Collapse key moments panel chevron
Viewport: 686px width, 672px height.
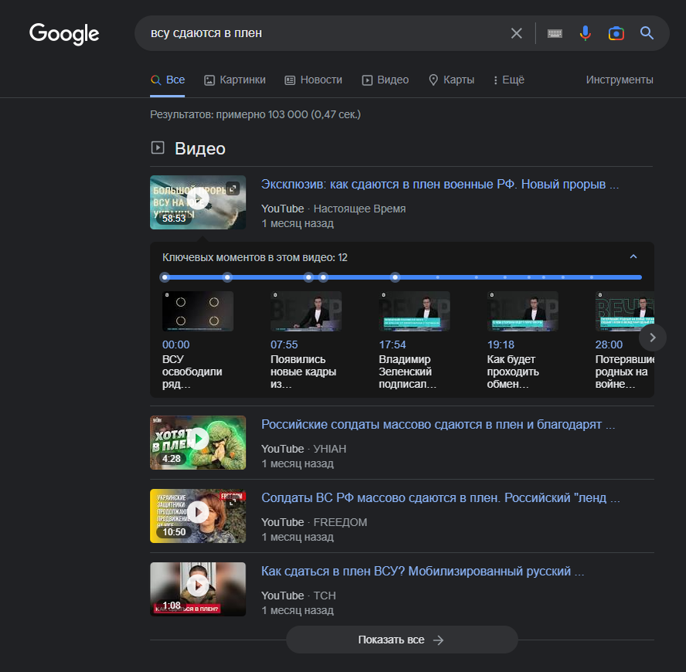[633, 256]
